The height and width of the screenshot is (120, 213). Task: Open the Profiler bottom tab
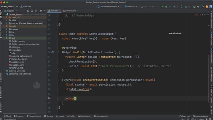[71, 116]
